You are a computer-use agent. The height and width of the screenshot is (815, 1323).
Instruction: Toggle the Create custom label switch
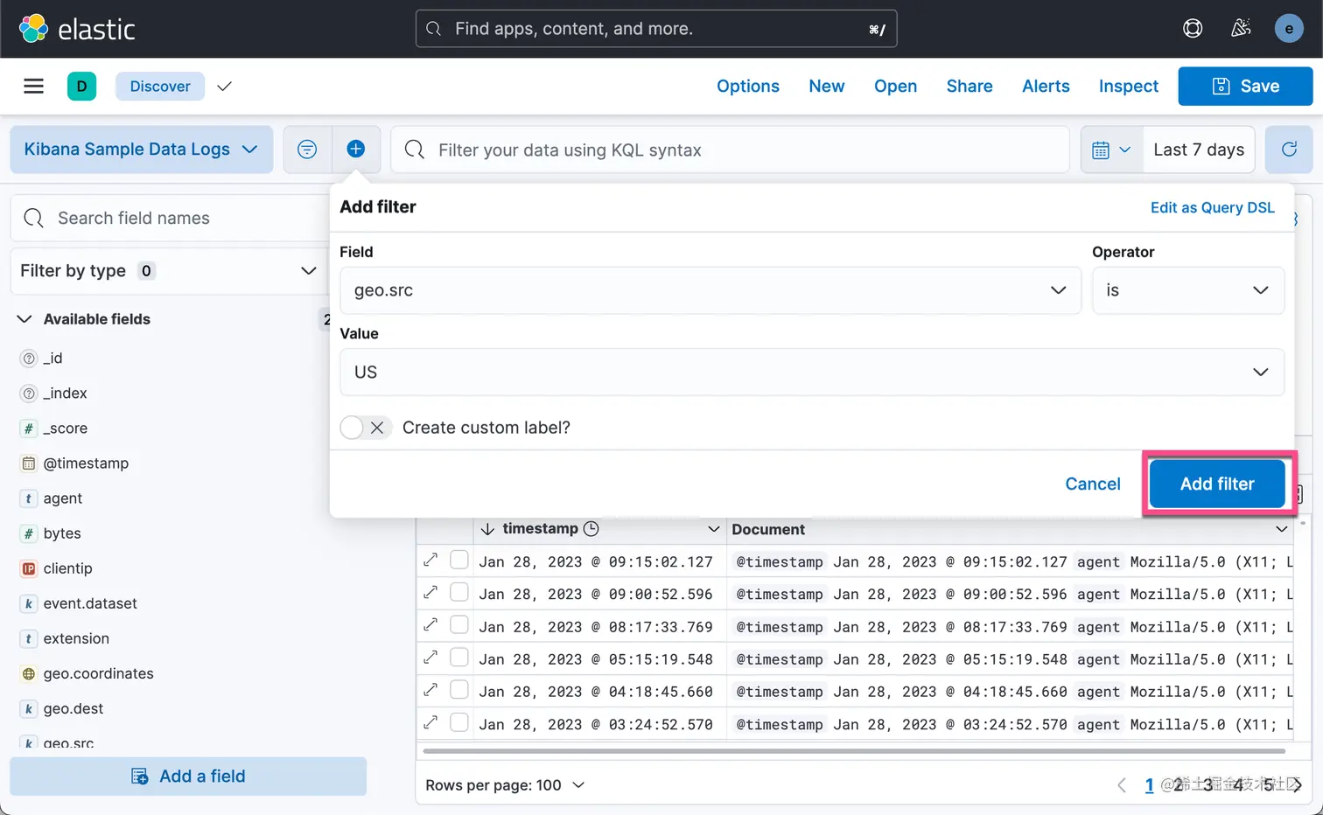[366, 428]
